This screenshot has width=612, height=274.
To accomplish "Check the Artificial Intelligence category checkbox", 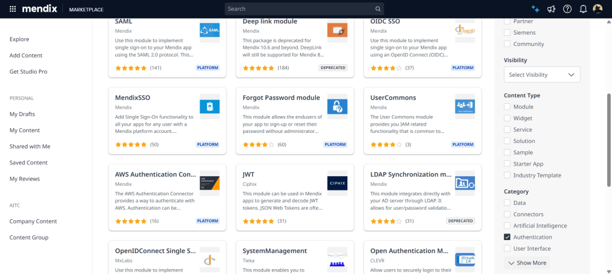I will pyautogui.click(x=507, y=226).
